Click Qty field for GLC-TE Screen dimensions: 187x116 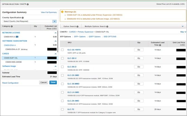click(x=139, y=109)
